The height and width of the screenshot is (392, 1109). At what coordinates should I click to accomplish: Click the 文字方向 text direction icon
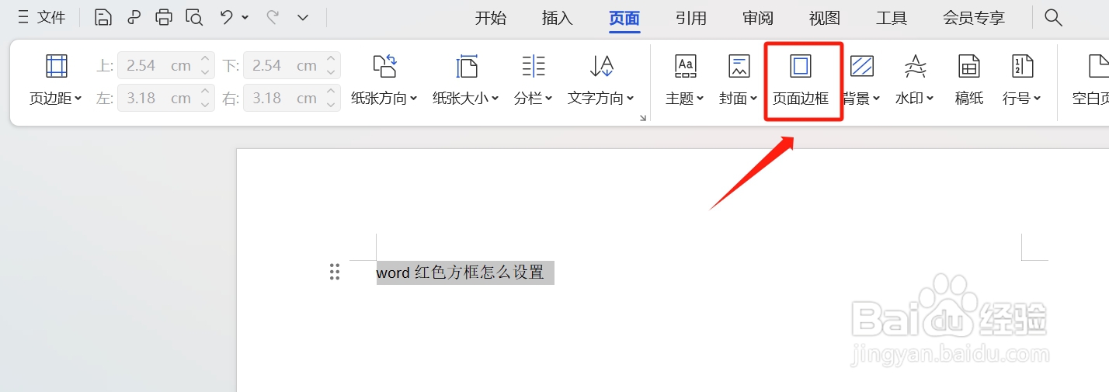pos(602,67)
